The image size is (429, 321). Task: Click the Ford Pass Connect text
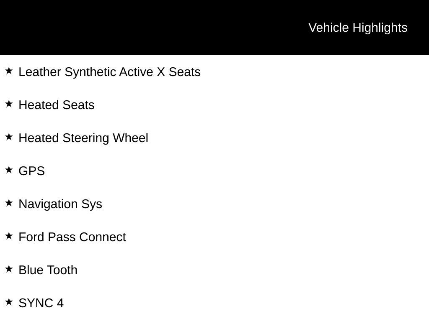tap(72, 237)
